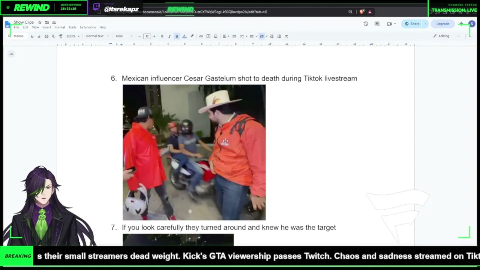
Task: Rename the Show Clips document title
Action: tap(24, 22)
